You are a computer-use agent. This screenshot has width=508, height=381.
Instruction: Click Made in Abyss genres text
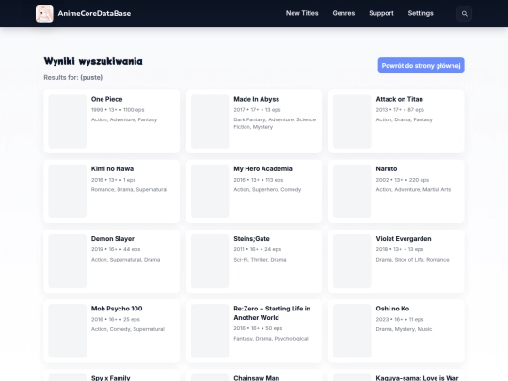tap(275, 123)
